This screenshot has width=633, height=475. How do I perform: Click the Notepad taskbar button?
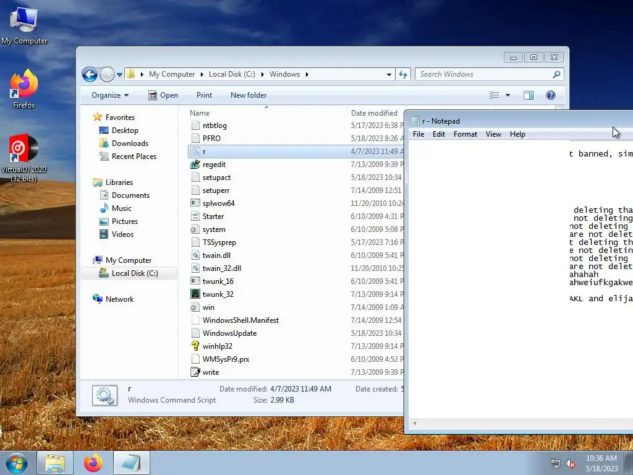pyautogui.click(x=131, y=463)
